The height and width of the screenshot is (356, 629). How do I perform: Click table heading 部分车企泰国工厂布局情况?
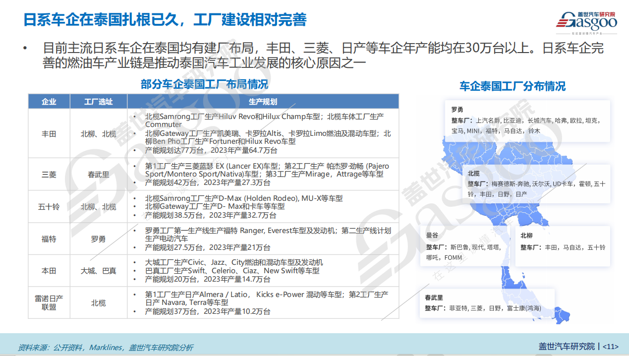pos(204,84)
